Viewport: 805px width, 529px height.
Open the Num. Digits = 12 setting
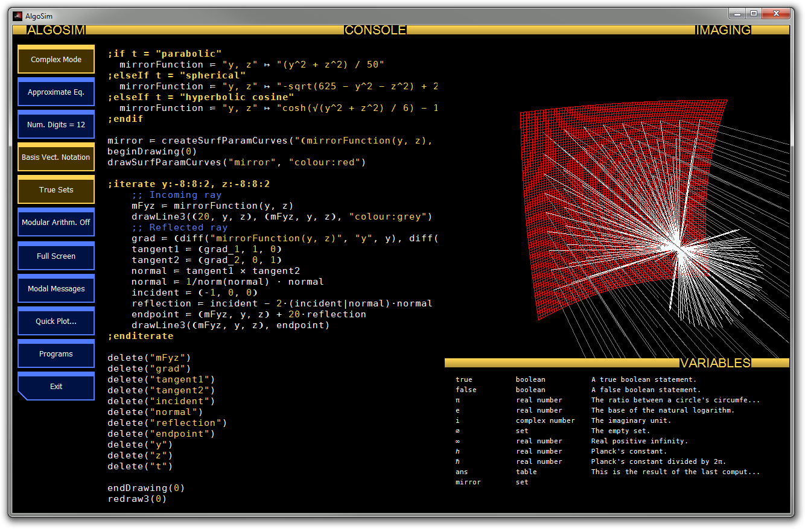56,125
